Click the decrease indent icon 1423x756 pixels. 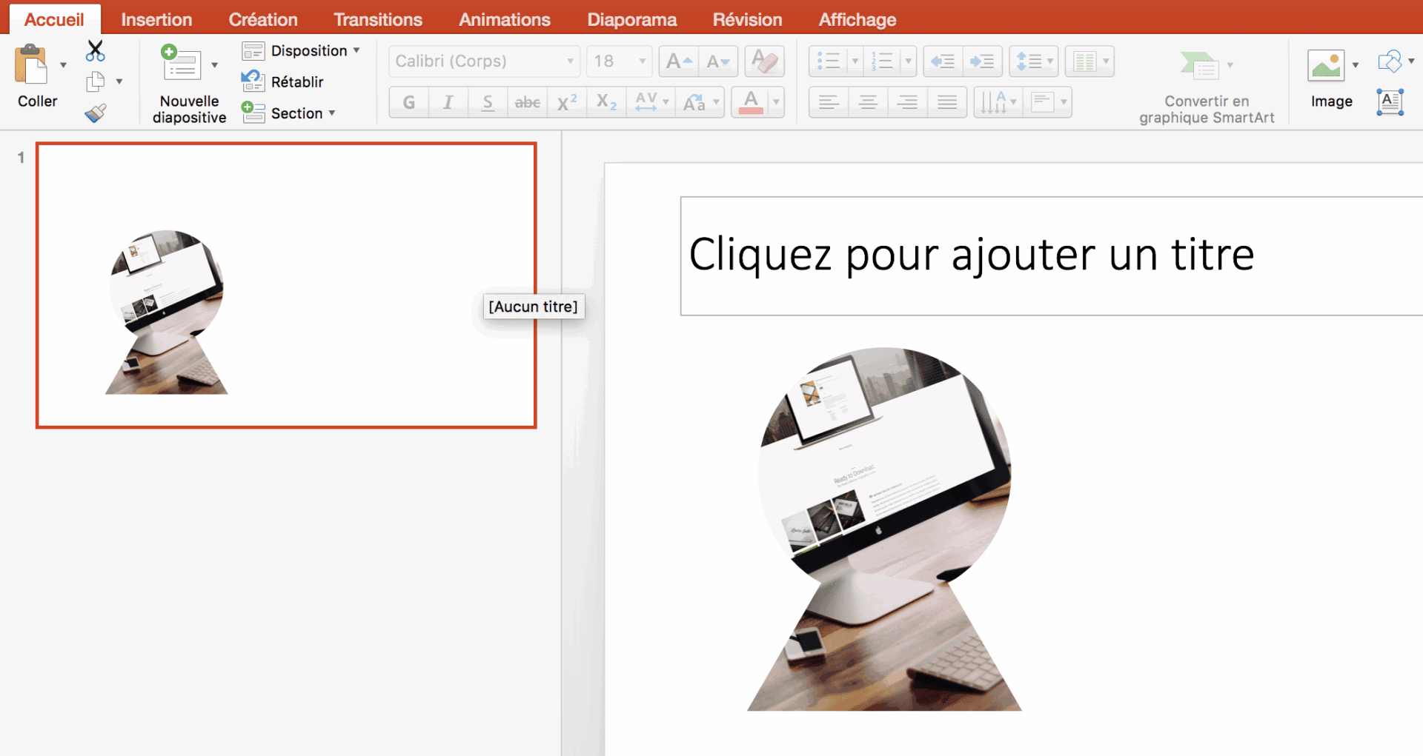pyautogui.click(x=943, y=61)
